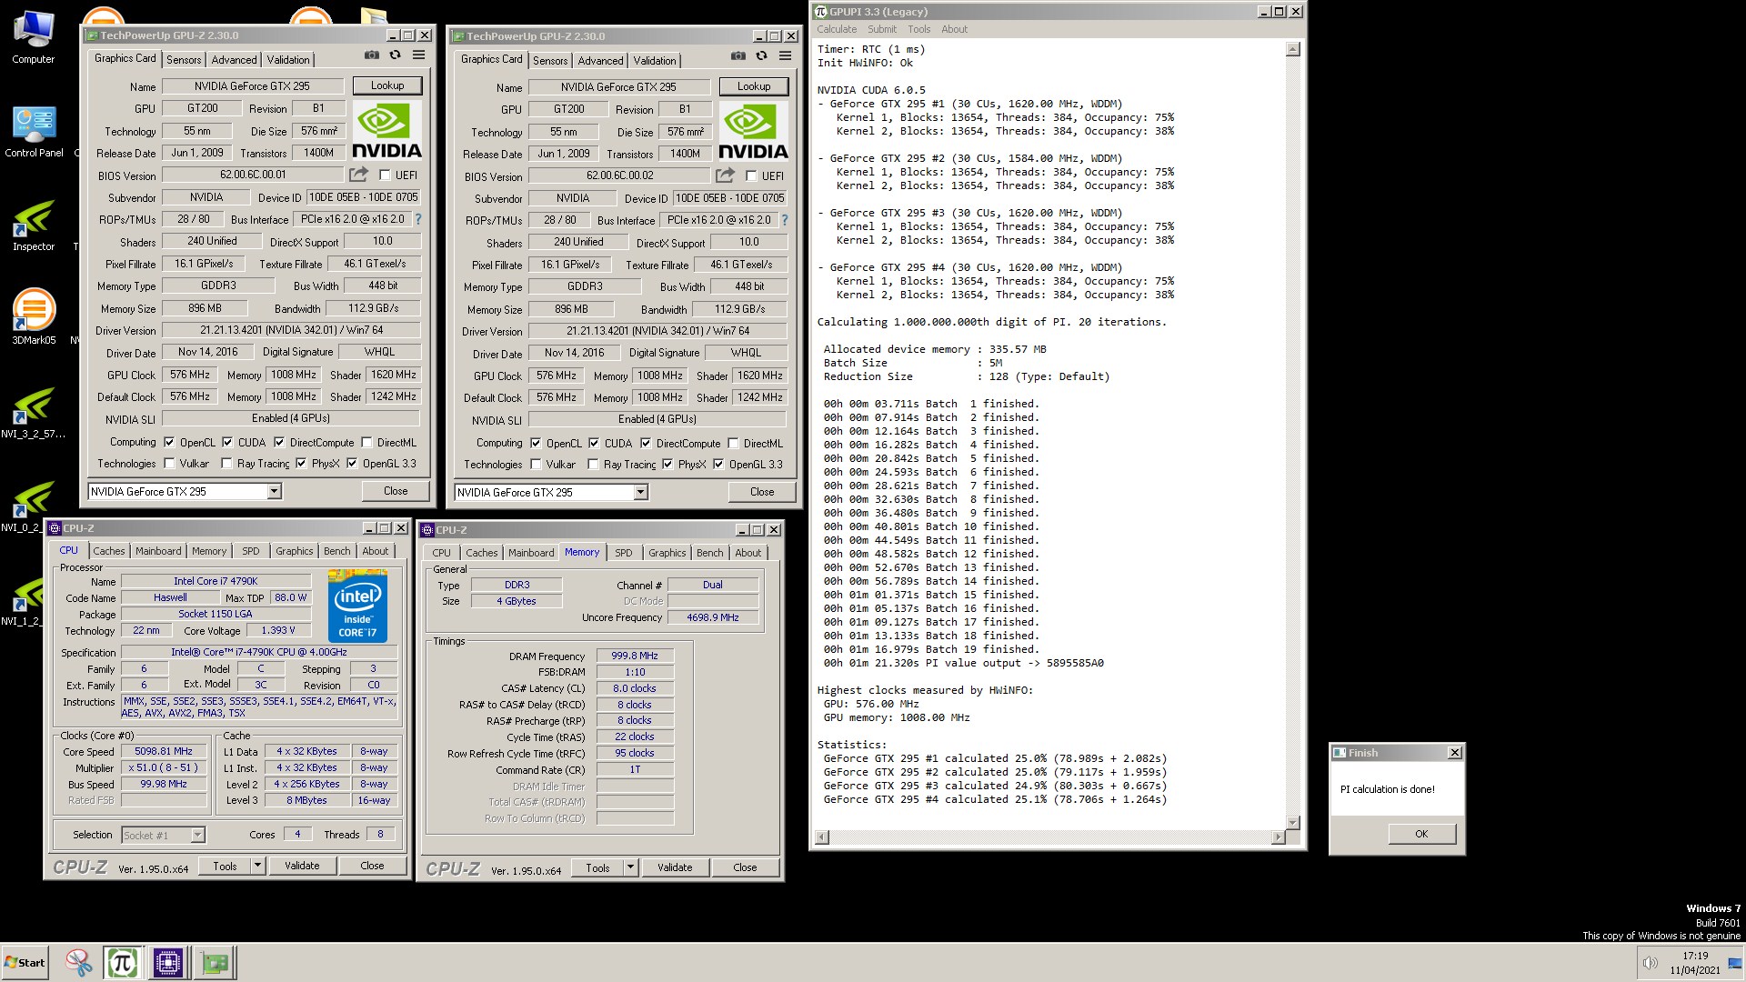Toggle PhysX checkbox in right GPU-Z window
The image size is (1746, 982).
tap(667, 465)
